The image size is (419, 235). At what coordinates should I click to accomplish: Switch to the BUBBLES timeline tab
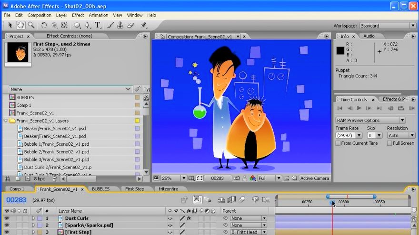(x=101, y=189)
